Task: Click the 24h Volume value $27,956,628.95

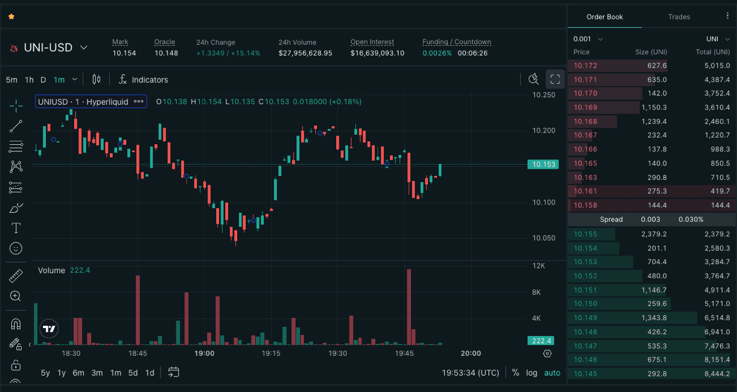Action: coord(305,53)
